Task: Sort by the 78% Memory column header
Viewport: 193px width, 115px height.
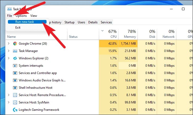Action: point(128,34)
